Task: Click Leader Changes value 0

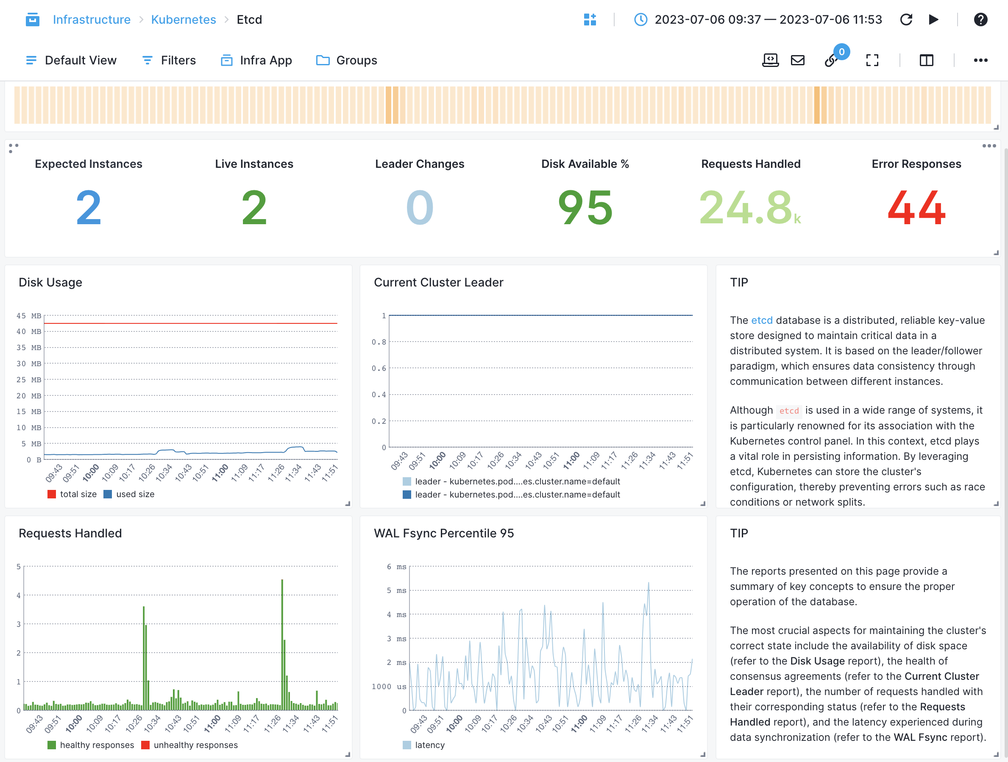Action: (420, 208)
